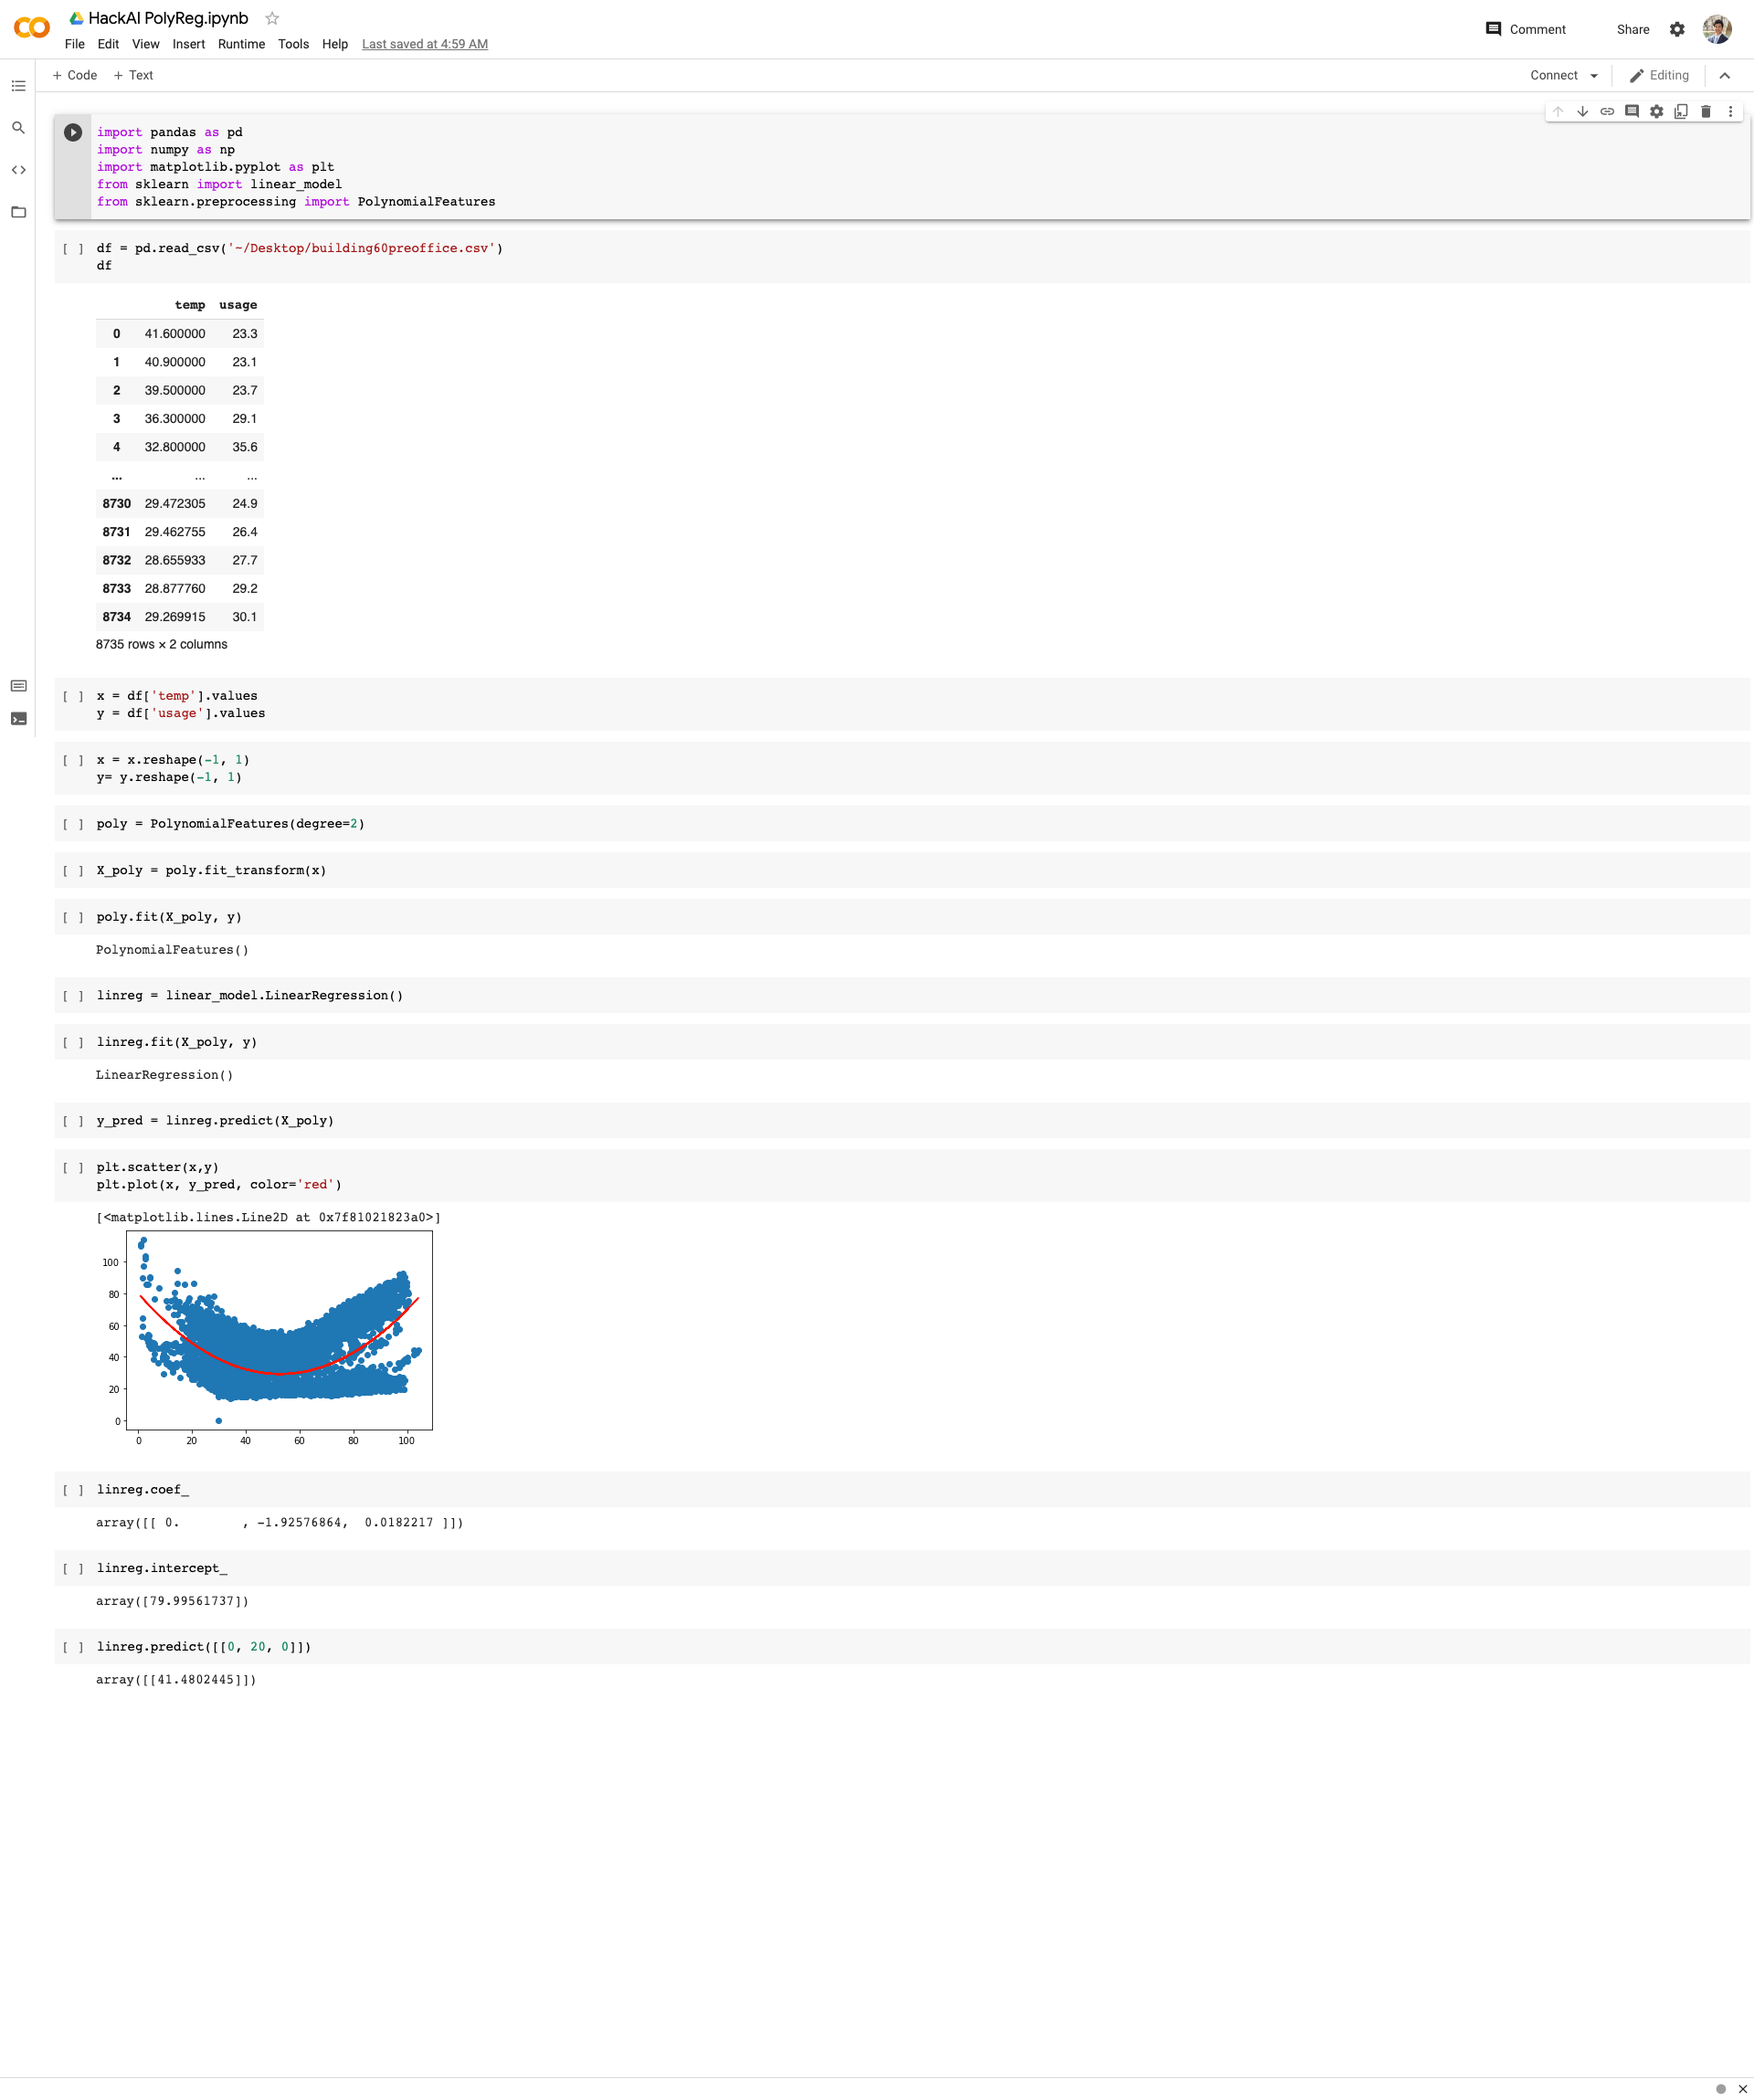Open the table of contents sidebar
Screen dimensions: 1754x2100
click(18, 86)
